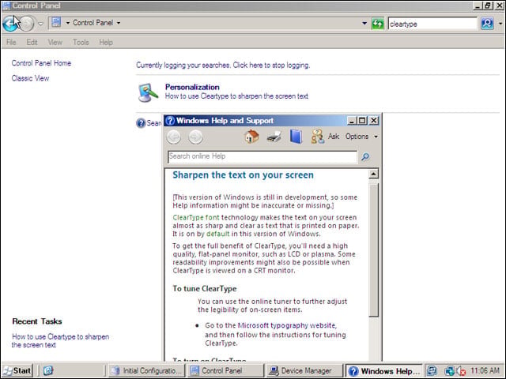Viewport: 506px width, 379px height.
Task: Click the search button beside cleartype box
Action: [487, 24]
